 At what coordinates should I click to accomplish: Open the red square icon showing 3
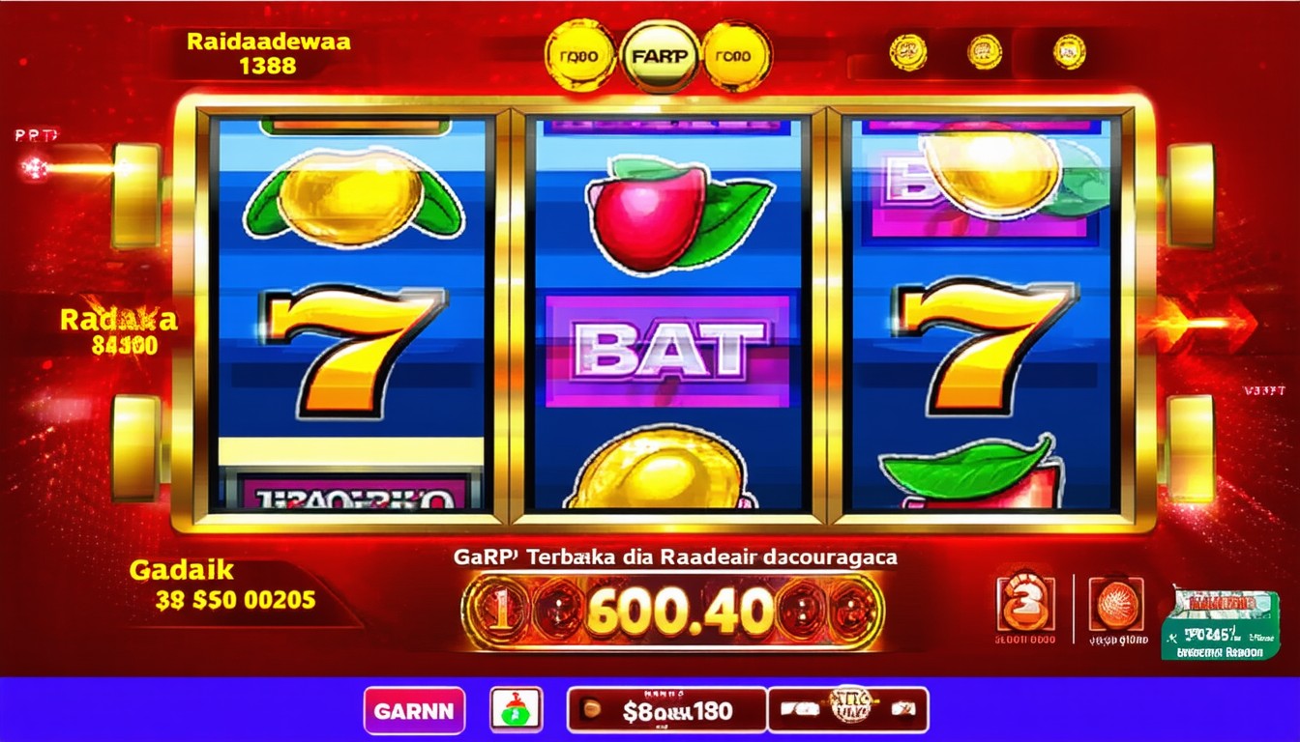(1028, 604)
